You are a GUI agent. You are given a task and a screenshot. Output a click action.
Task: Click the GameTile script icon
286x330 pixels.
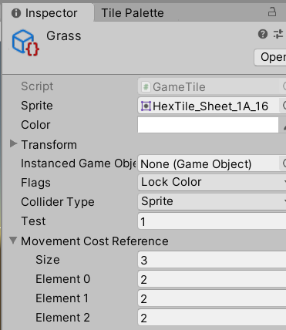(146, 87)
